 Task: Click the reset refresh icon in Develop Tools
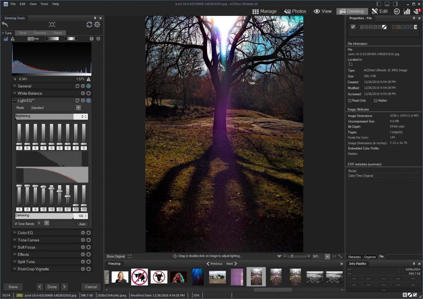click(x=89, y=24)
